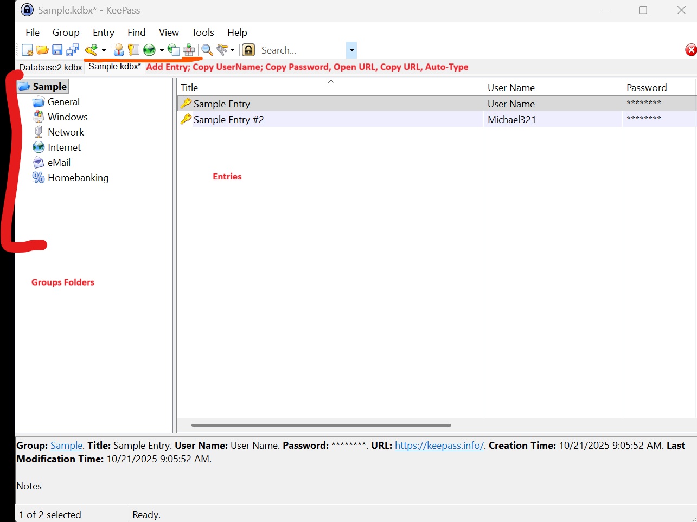Click the Copy User Name icon
Viewport: 697px width, 522px height.
click(x=119, y=50)
